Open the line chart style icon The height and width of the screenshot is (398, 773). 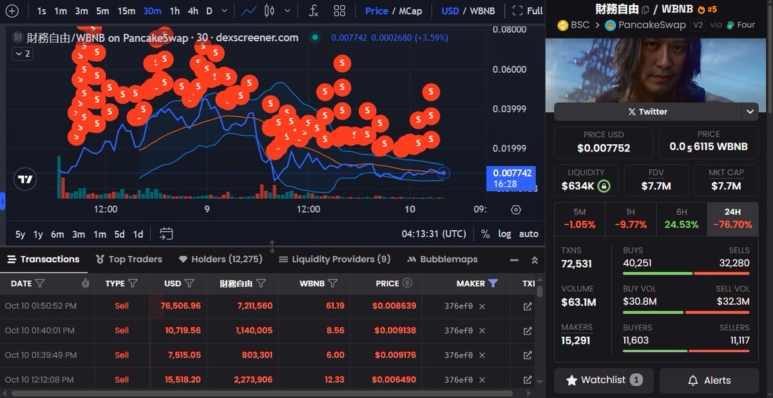(x=249, y=11)
